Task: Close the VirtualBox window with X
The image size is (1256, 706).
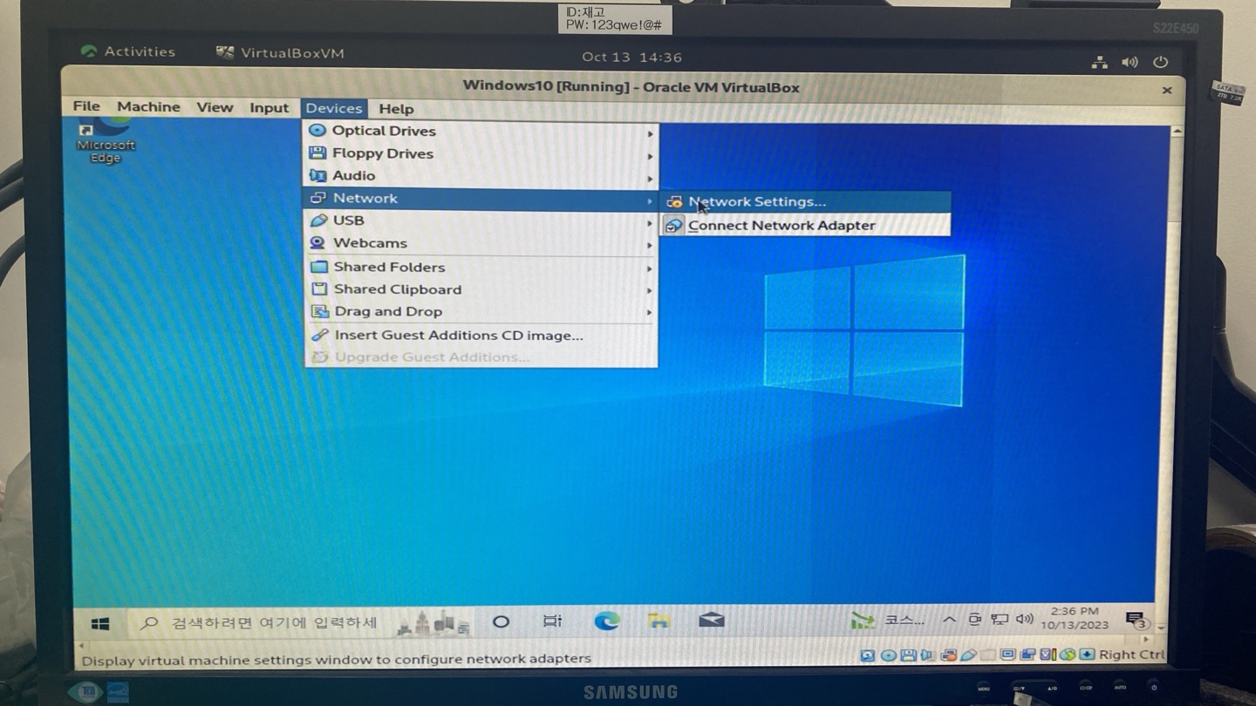Action: click(x=1167, y=90)
